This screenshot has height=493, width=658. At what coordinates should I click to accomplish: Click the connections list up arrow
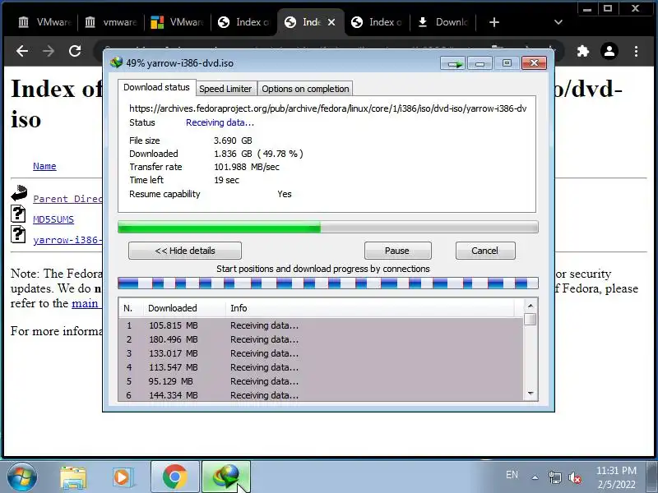tap(531, 306)
